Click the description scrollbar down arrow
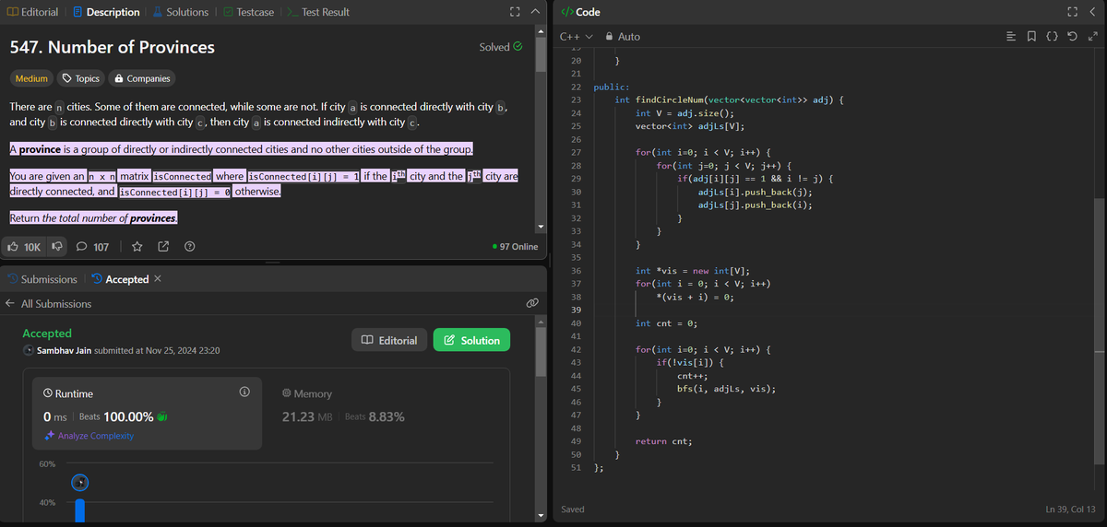This screenshot has height=527, width=1107. point(542,227)
